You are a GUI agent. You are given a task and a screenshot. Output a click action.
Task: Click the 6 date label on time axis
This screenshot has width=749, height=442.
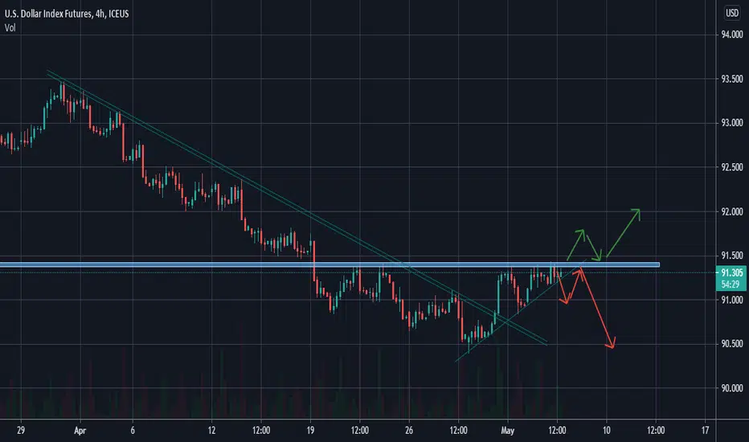click(x=133, y=430)
